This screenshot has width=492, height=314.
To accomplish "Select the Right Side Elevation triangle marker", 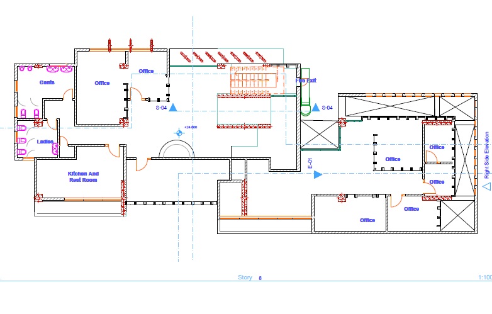I will (486, 186).
